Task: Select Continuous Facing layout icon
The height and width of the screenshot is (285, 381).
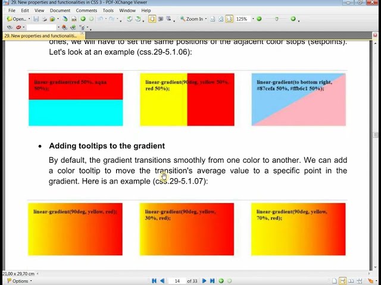Action: (x=360, y=281)
